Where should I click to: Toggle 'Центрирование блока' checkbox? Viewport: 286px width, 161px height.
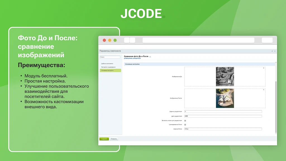coord(185,125)
